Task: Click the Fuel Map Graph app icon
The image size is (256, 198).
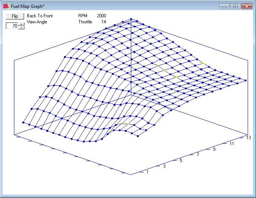Action: [6, 6]
